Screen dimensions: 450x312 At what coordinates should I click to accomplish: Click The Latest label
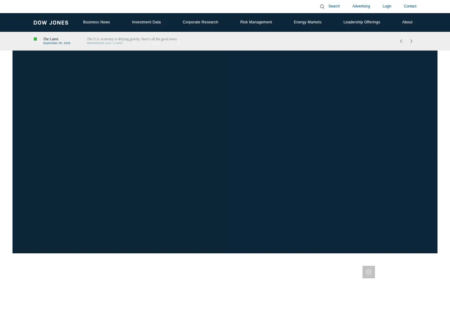51,39
